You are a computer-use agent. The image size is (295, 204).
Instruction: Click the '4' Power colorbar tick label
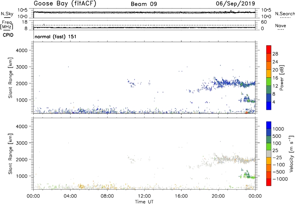point(274,102)
